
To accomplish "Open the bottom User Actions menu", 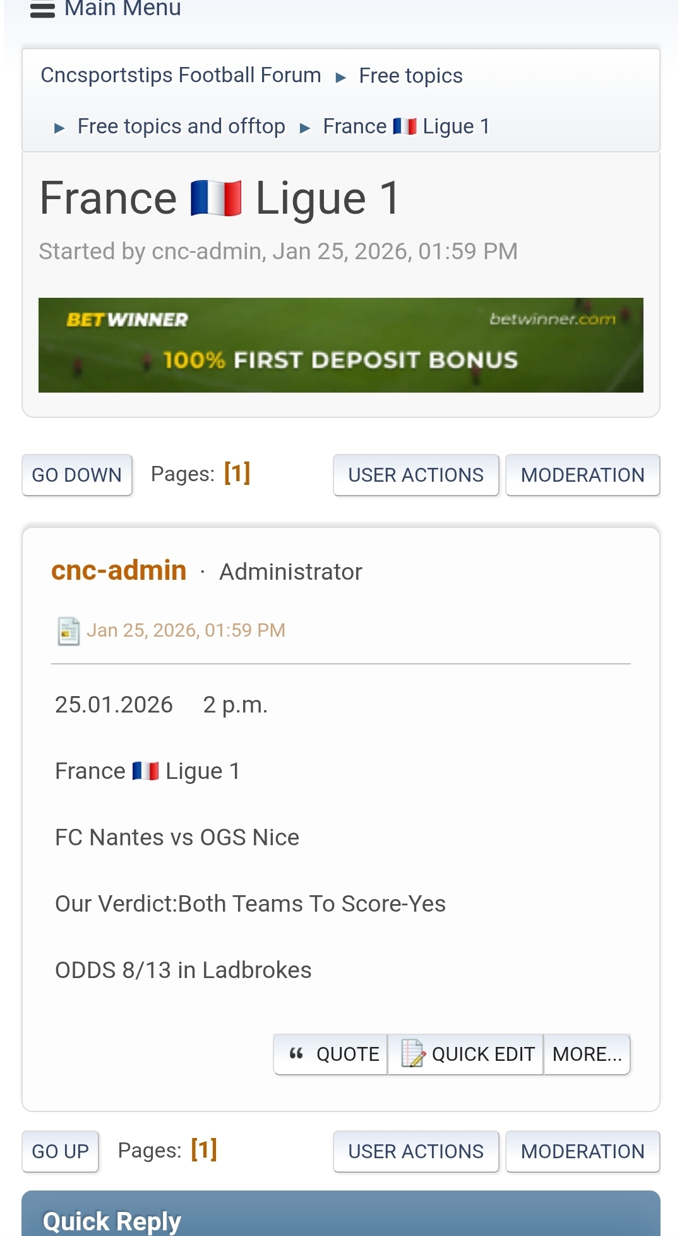I will tap(416, 1151).
